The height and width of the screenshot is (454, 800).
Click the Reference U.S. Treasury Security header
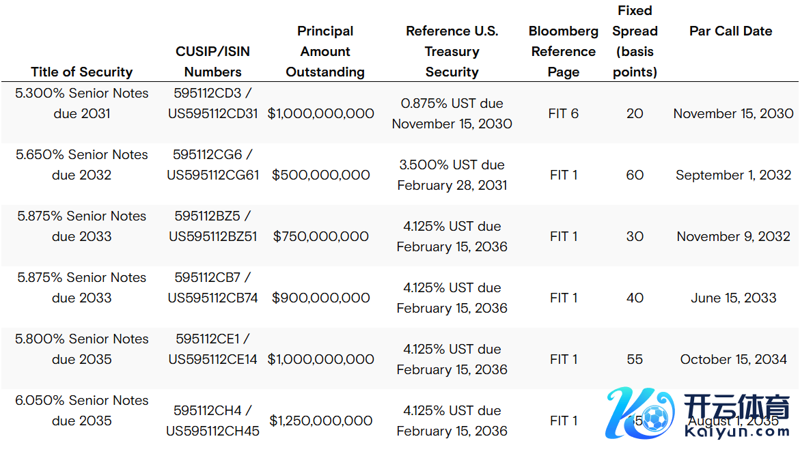point(452,51)
